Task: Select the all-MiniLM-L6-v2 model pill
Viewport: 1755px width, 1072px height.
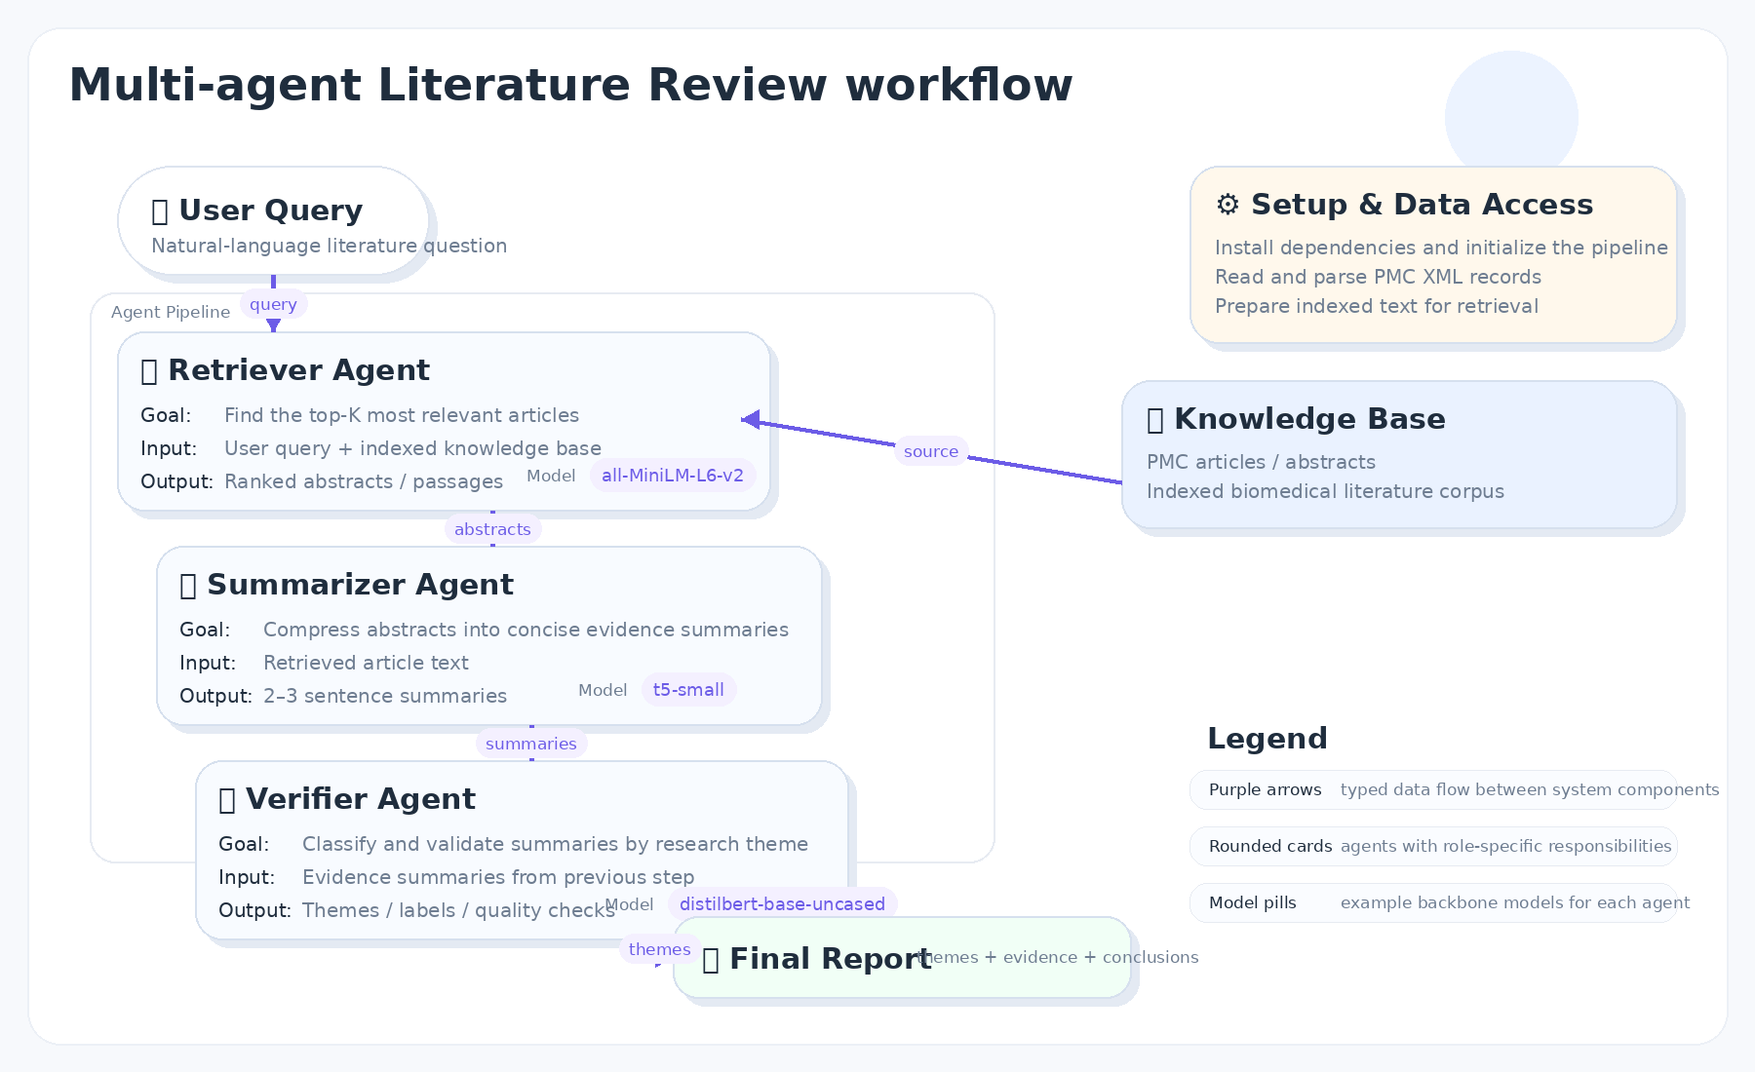Action: 672,476
